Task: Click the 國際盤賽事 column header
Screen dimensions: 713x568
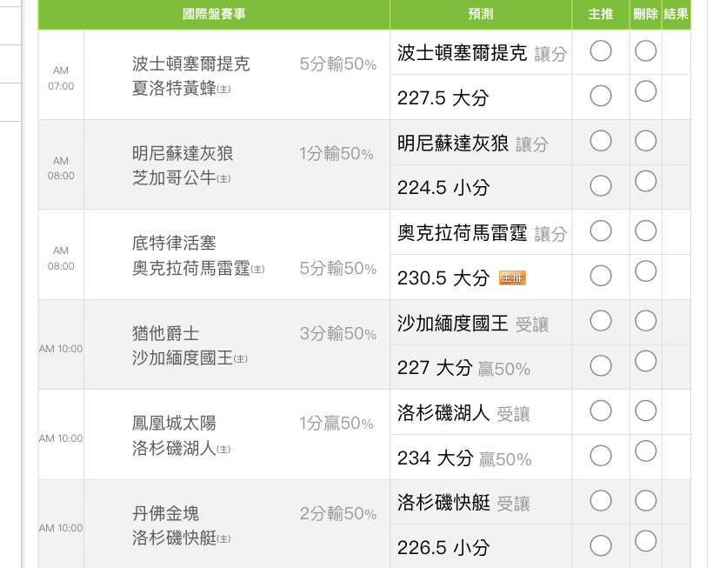Action: click(214, 14)
